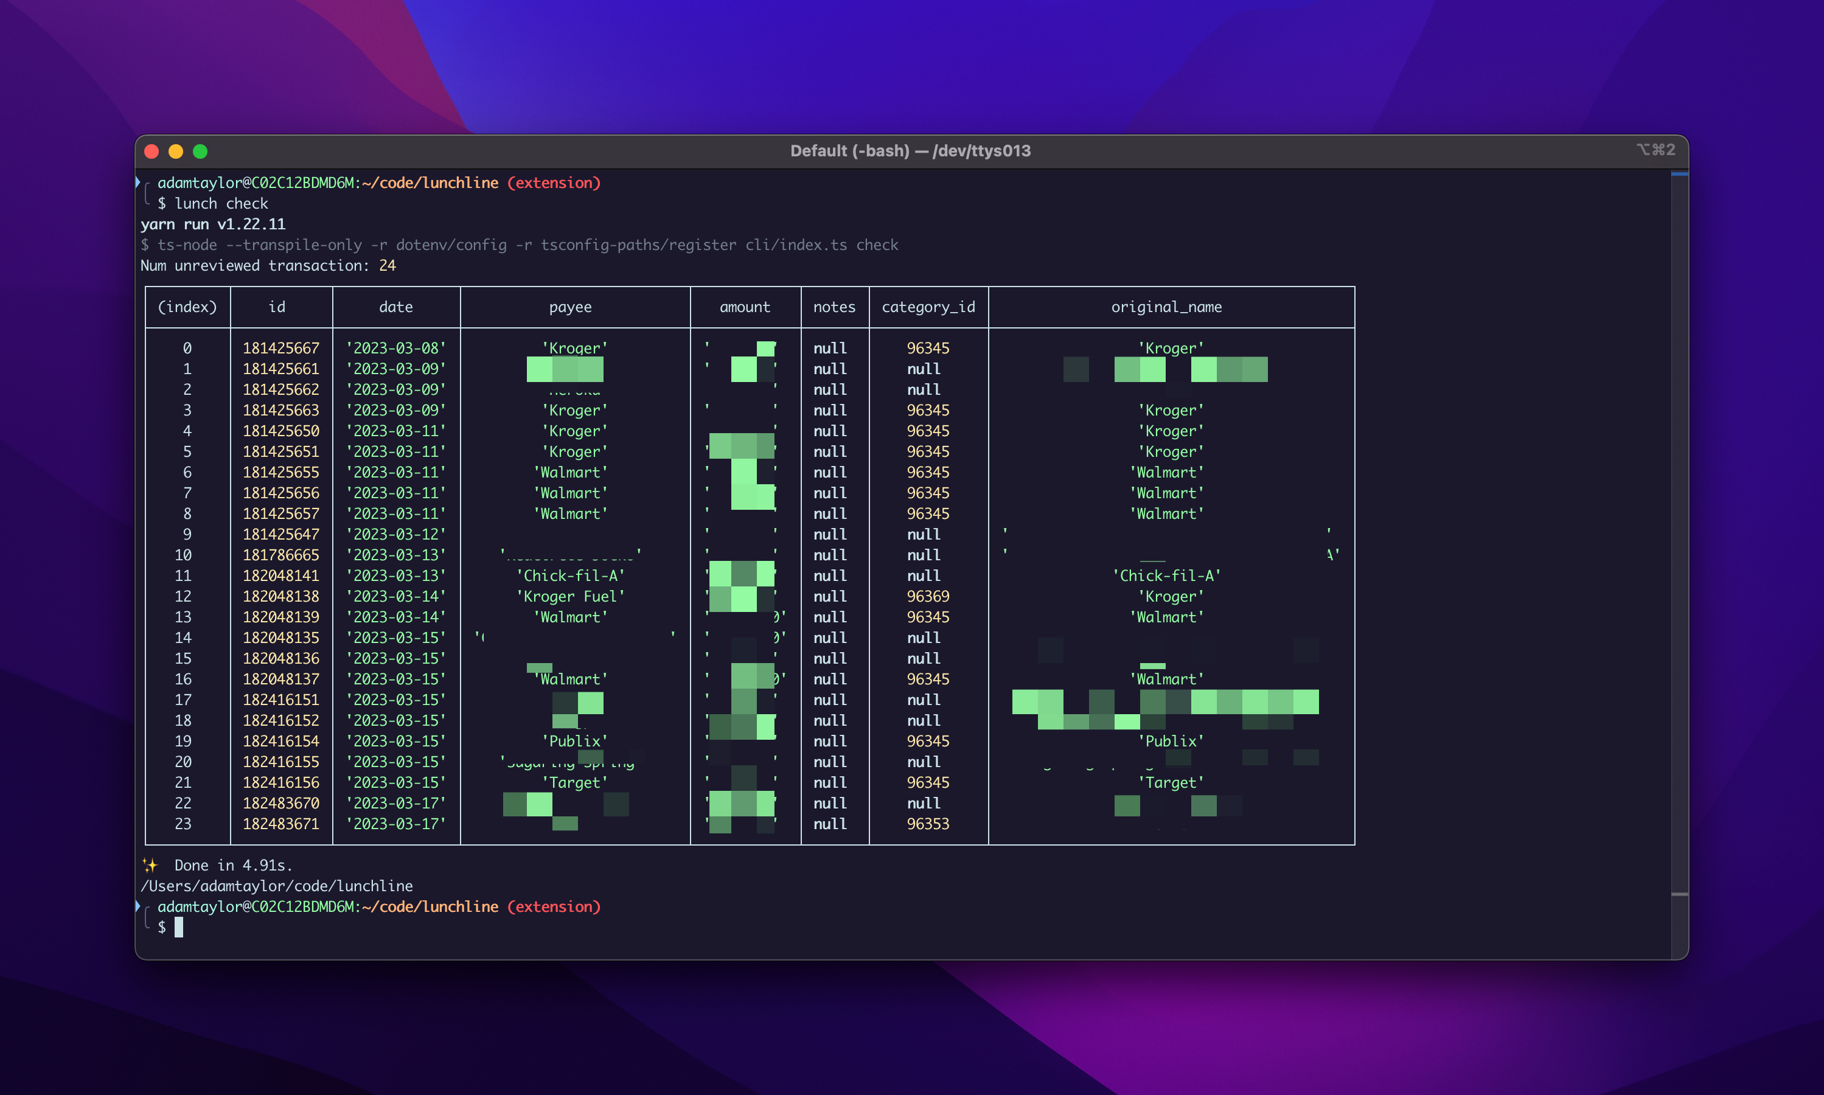The image size is (1824, 1095).
Task: Click id 181425662 in row 2
Action: tap(281, 389)
